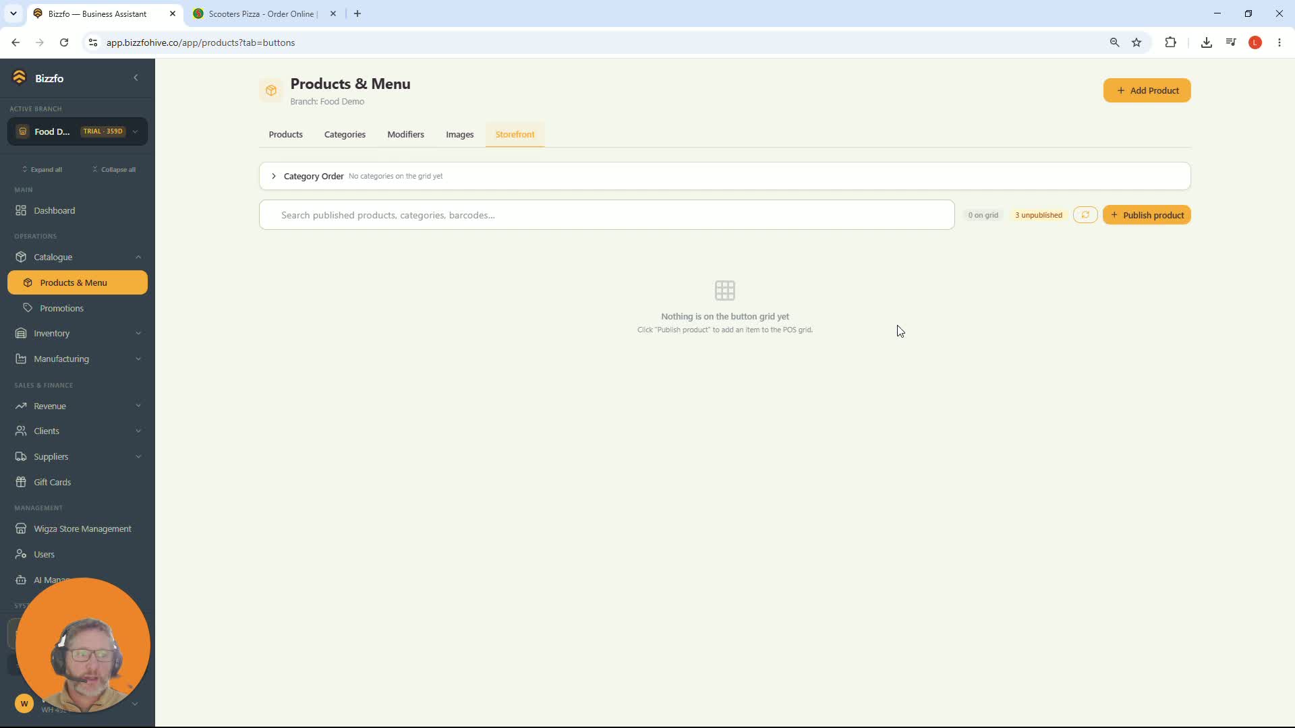Click Expand all in the sidebar
The height and width of the screenshot is (728, 1295).
click(x=42, y=169)
